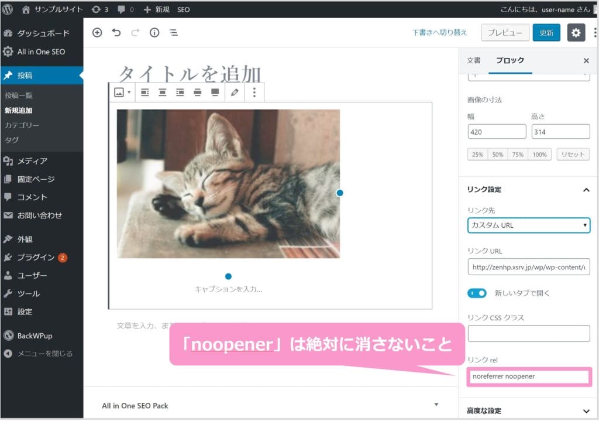Expand the 高度な設定 section

[529, 411]
